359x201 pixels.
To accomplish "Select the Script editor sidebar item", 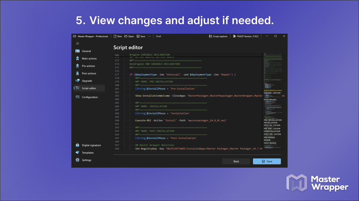I will click(x=89, y=88).
